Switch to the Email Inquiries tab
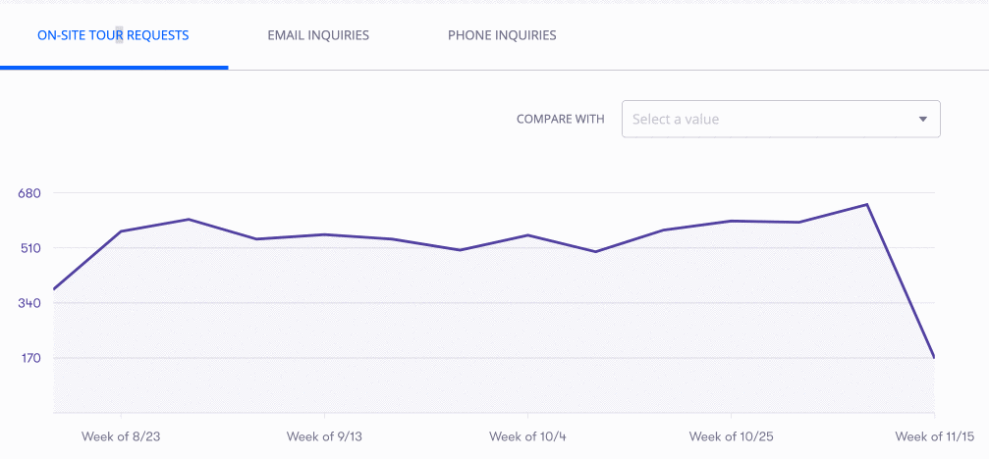 pyautogui.click(x=318, y=35)
